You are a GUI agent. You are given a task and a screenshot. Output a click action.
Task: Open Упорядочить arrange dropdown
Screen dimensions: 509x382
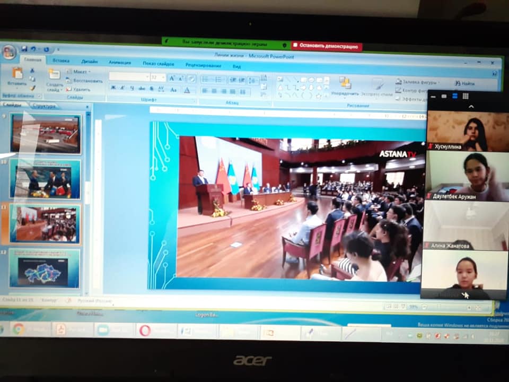[x=345, y=86]
